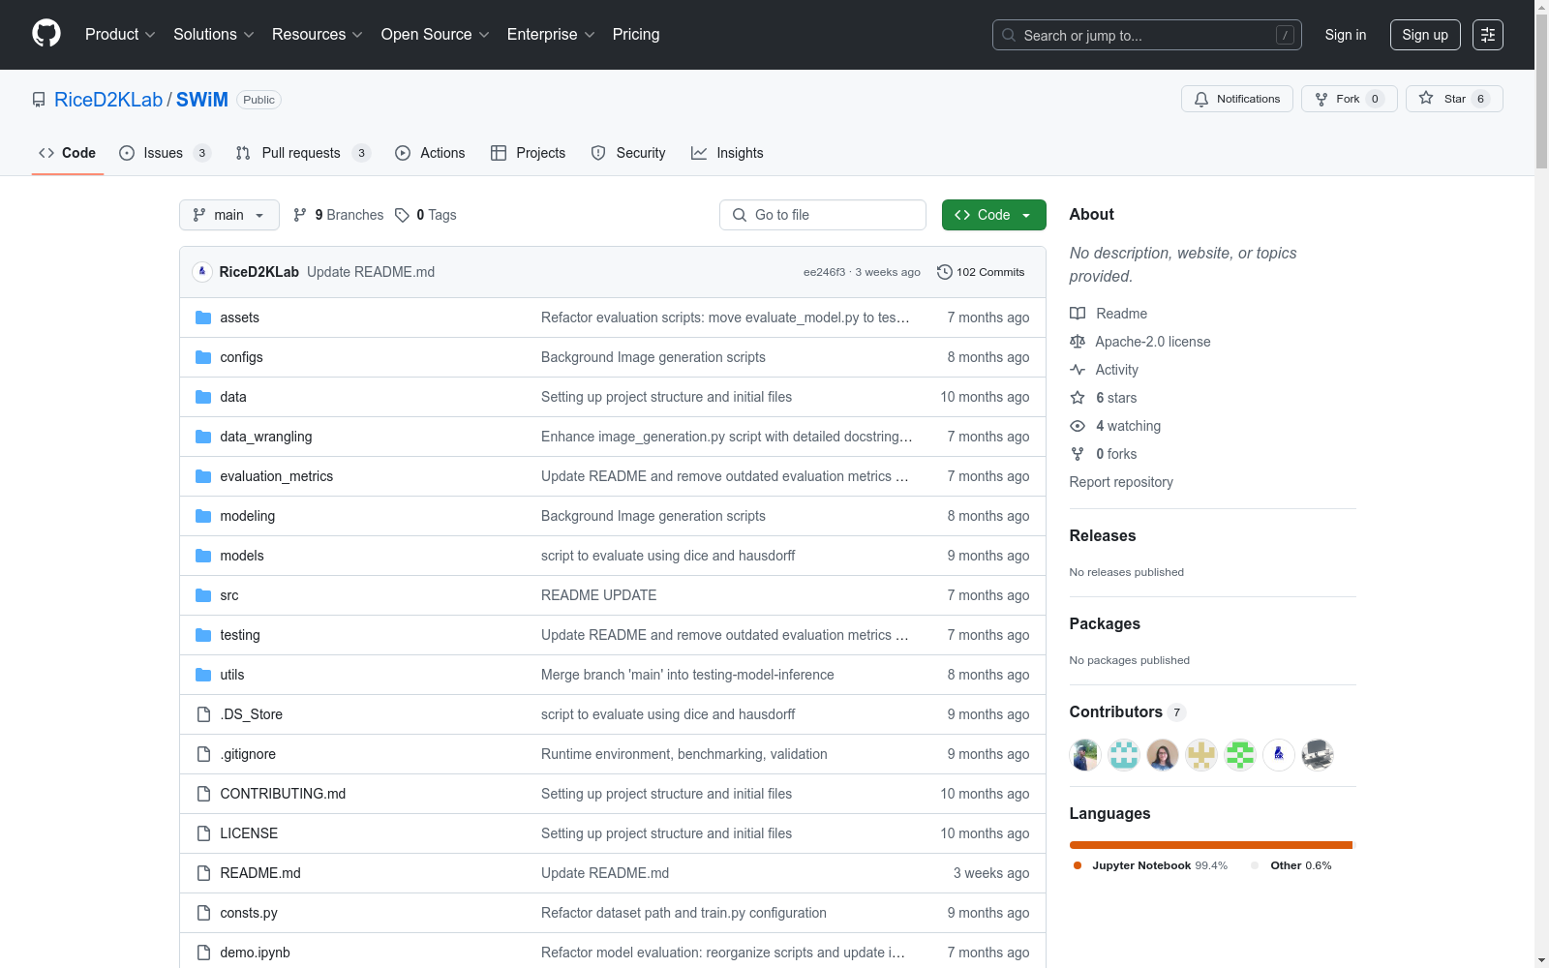1549x968 pixels.
Task: Click the Jupyter Notebook language link
Action: [1150, 865]
